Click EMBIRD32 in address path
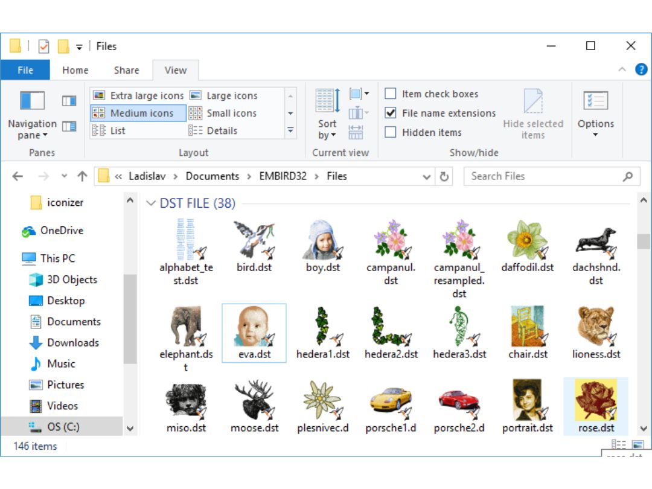The width and height of the screenshot is (652, 489). coord(283,176)
